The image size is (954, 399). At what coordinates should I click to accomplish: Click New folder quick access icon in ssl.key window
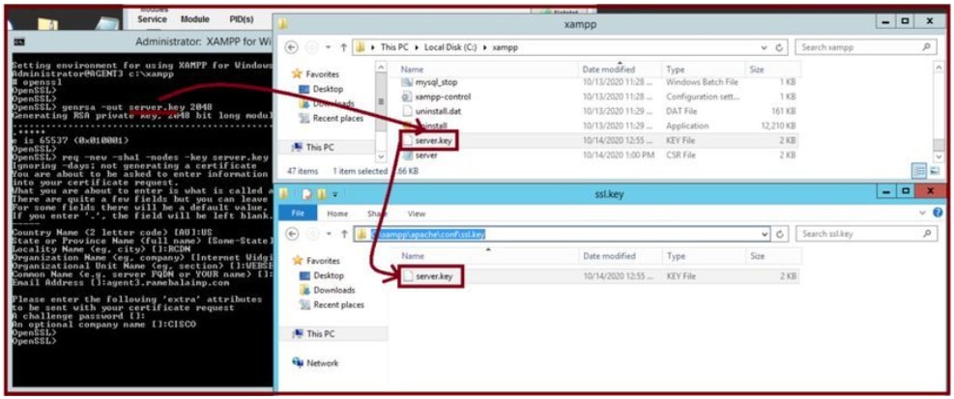point(320,194)
